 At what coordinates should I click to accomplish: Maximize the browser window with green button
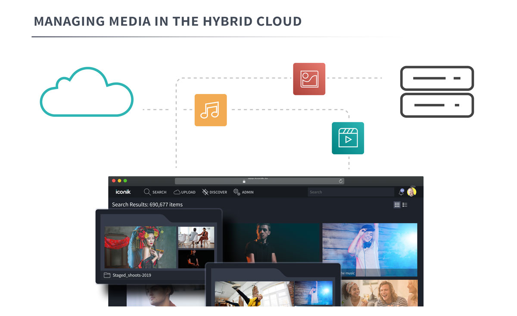tap(125, 181)
